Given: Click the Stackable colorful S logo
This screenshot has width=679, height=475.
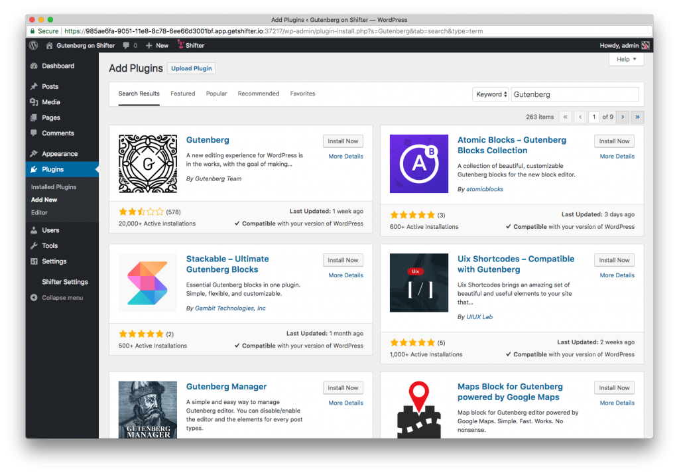Looking at the screenshot, I should click(x=148, y=283).
